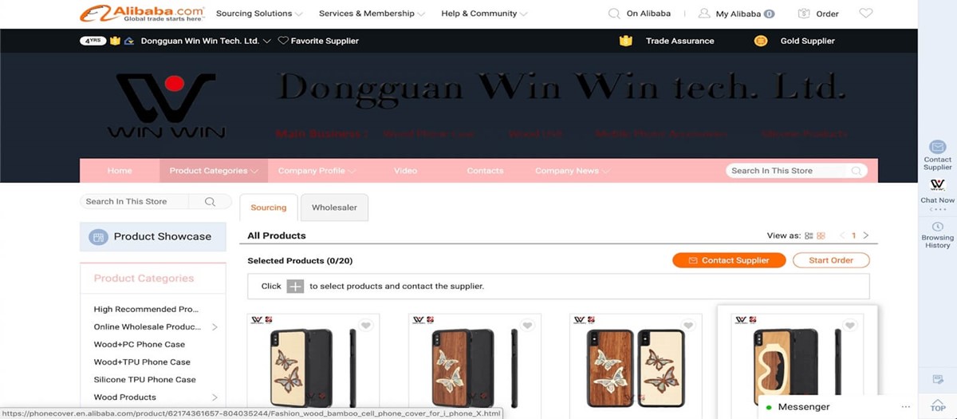This screenshot has width=957, height=419.
Task: Click pink bar Search In This Store field
Action: (x=789, y=171)
